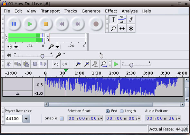Click the Zoom In magnifier
This screenshot has width=190, height=135.
click(78, 64)
